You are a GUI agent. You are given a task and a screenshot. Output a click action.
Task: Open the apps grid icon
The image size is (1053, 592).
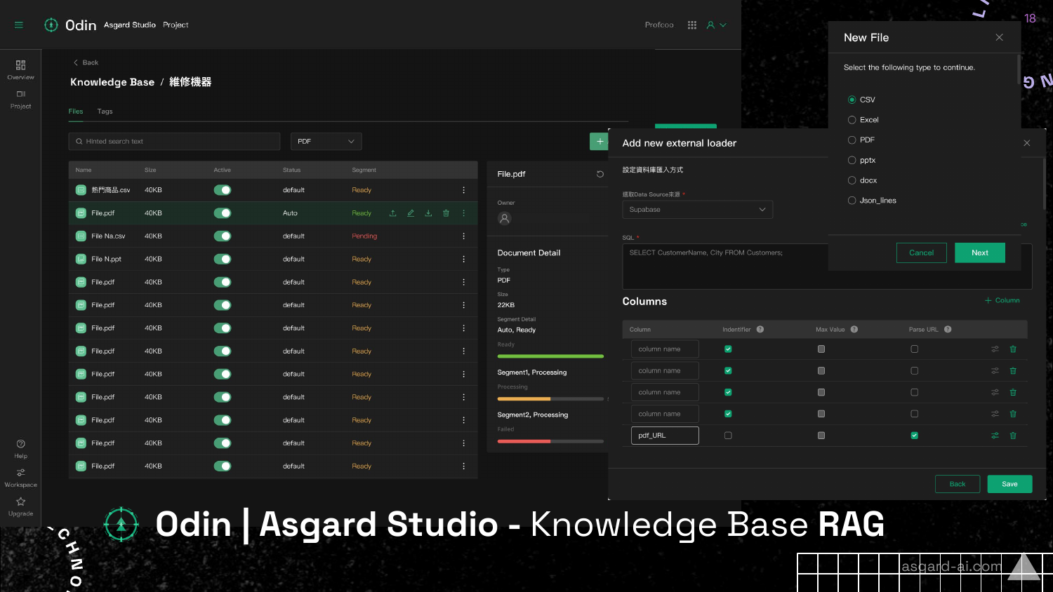(x=692, y=25)
